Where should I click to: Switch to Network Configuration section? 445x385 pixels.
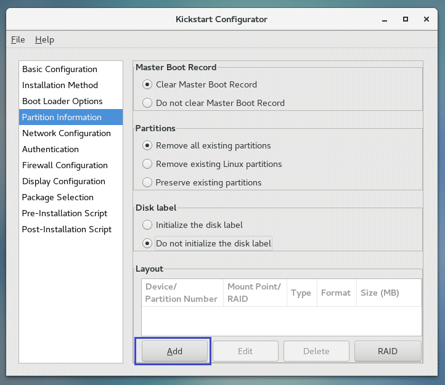[67, 133]
